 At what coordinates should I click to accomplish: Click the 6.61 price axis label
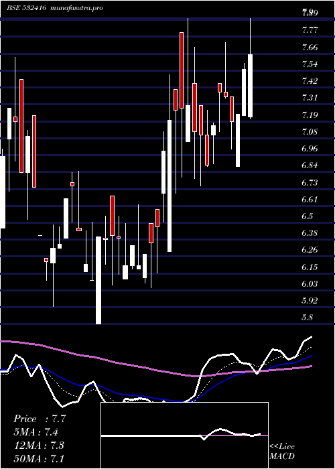310,199
